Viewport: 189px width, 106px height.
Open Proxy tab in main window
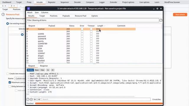pos(29,2)
